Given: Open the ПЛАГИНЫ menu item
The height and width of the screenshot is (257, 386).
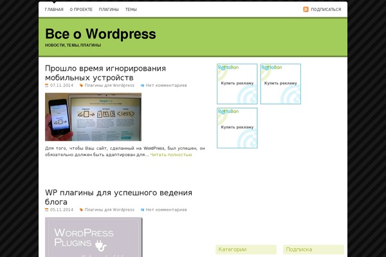Looking at the screenshot, I should (x=109, y=10).
